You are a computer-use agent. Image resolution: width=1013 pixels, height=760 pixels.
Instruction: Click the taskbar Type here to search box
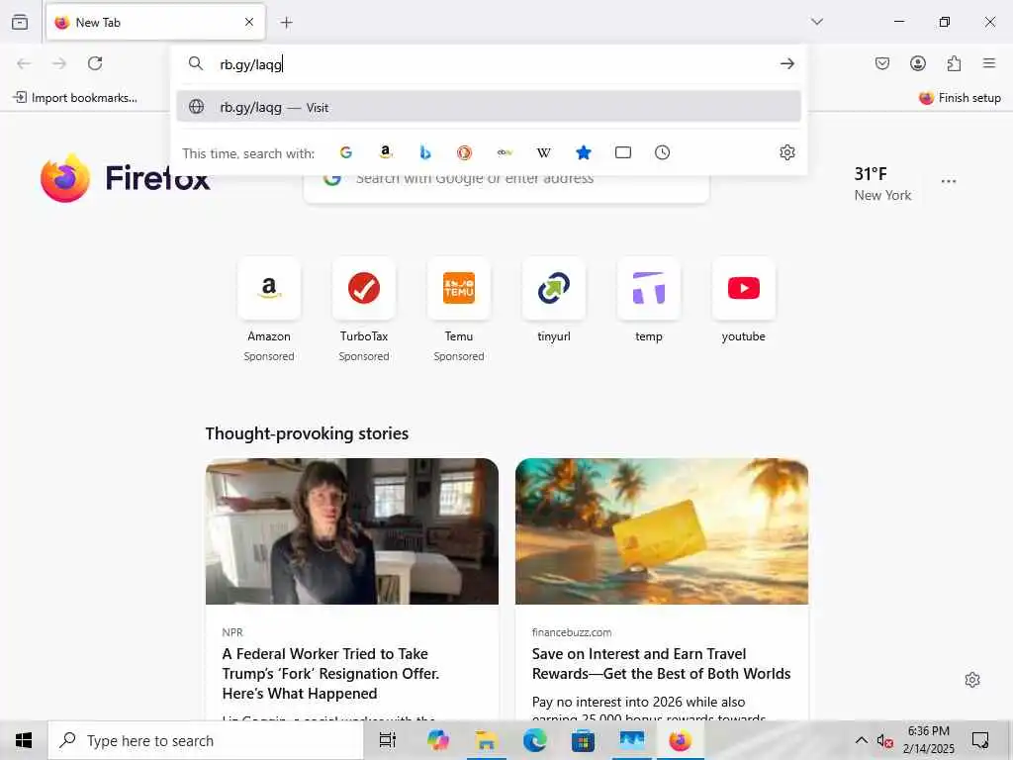(x=206, y=740)
